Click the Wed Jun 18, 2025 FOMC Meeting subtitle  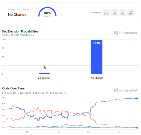click(x=18, y=35)
